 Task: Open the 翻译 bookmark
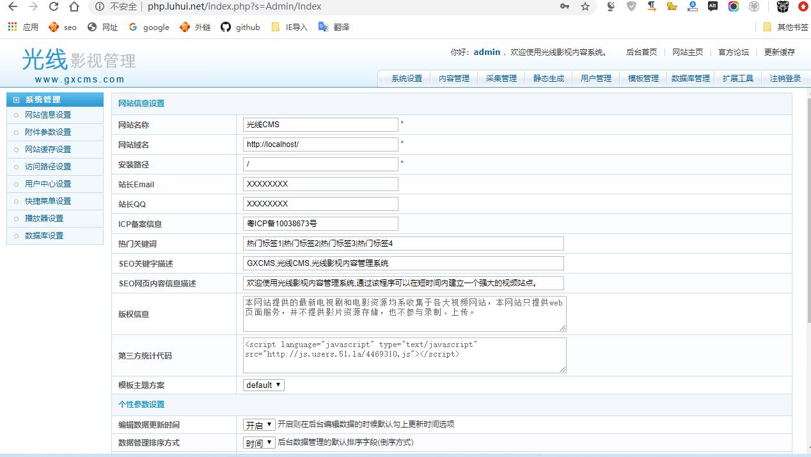pyautogui.click(x=334, y=27)
